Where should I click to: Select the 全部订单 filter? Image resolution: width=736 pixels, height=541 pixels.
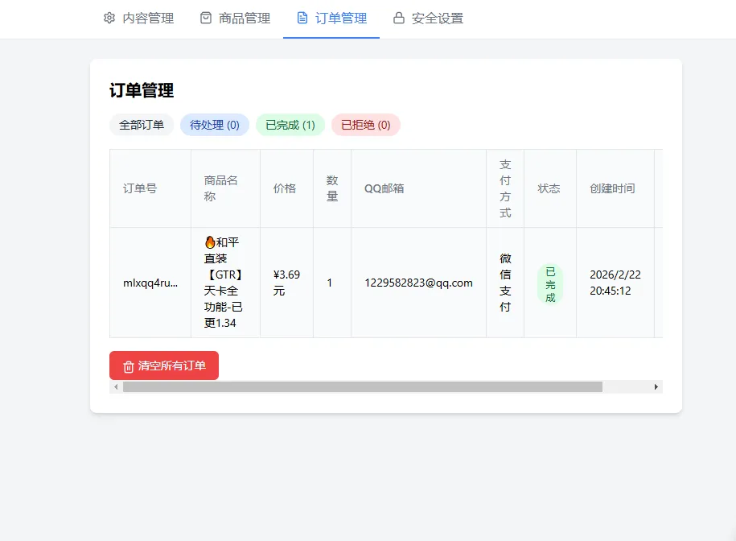pos(142,125)
